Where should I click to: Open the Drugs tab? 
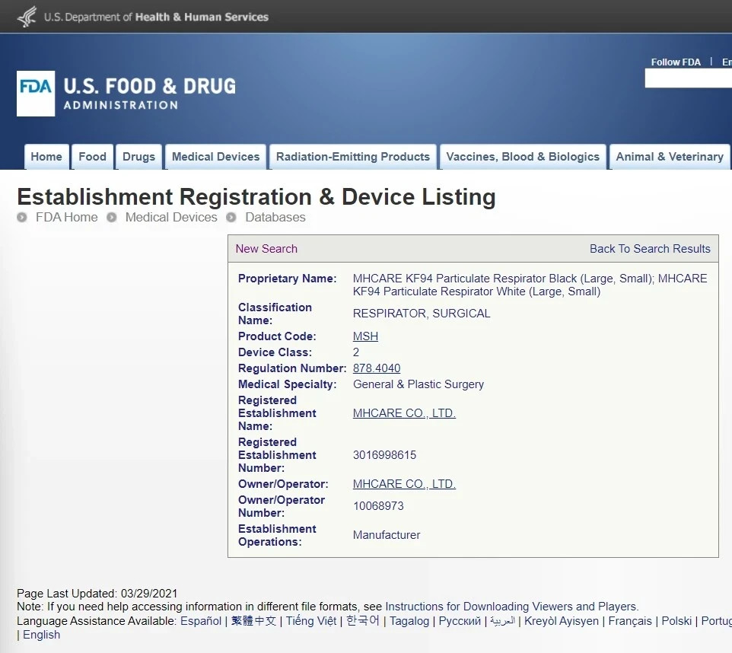pos(138,157)
